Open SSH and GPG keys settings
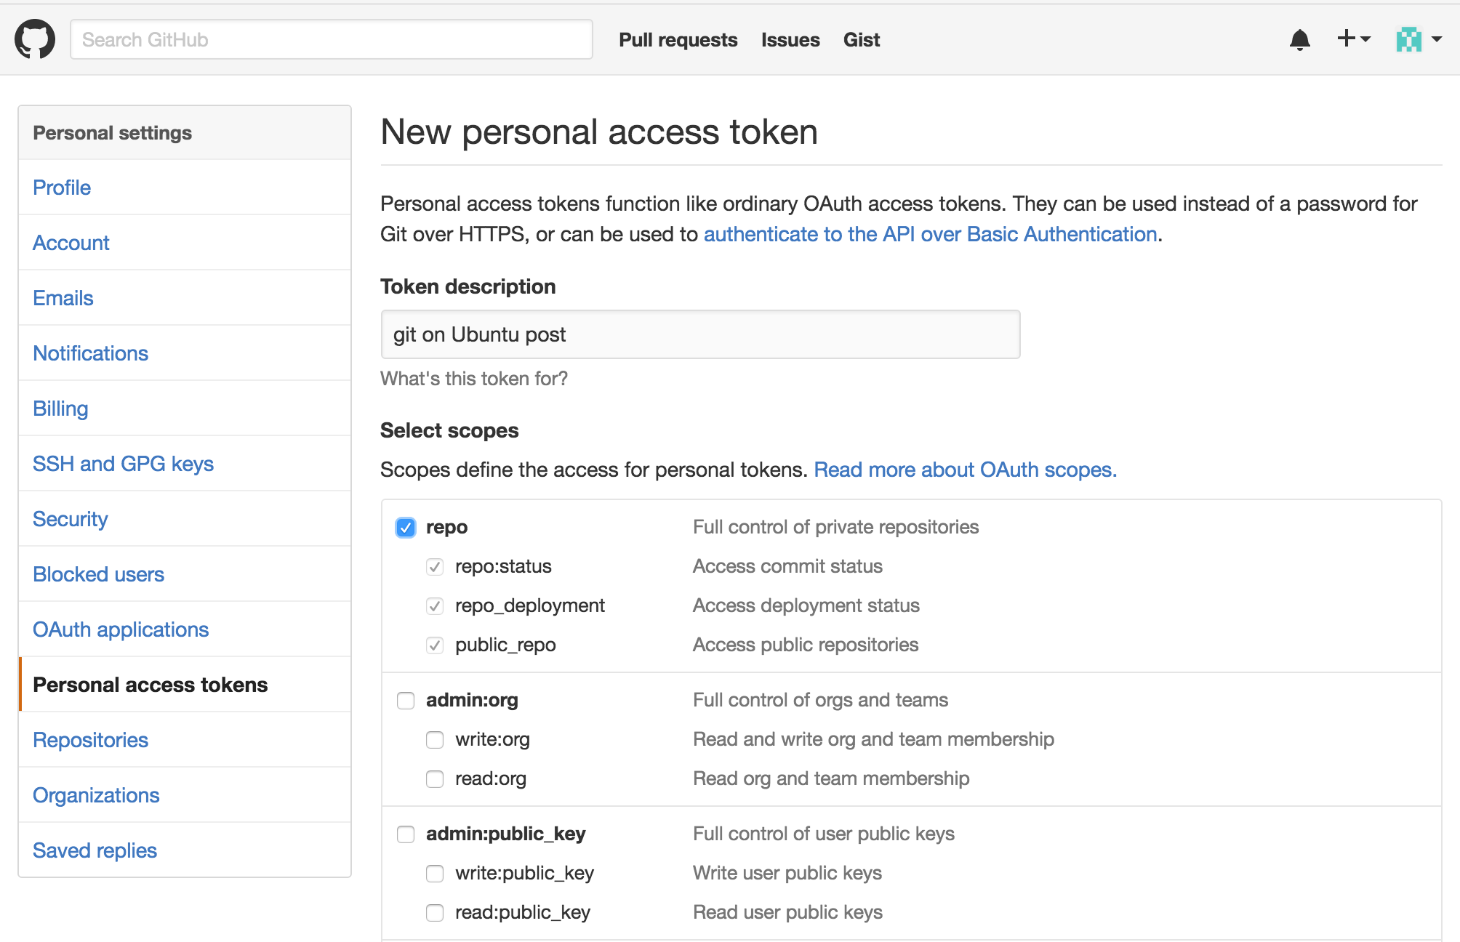The height and width of the screenshot is (942, 1460). [x=123, y=464]
